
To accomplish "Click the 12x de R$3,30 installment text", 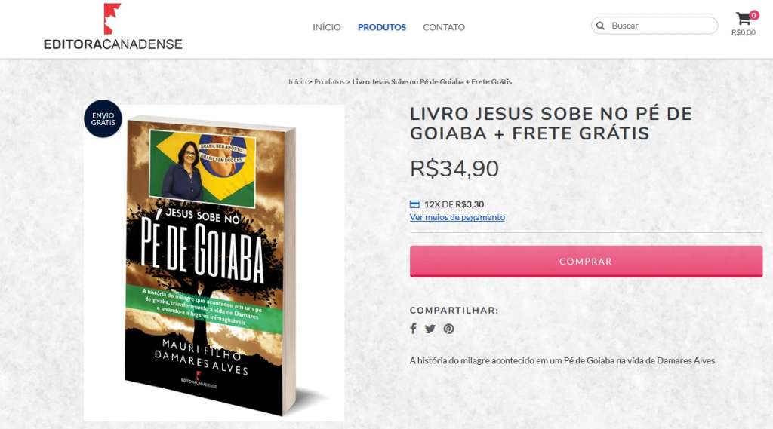I will click(454, 204).
